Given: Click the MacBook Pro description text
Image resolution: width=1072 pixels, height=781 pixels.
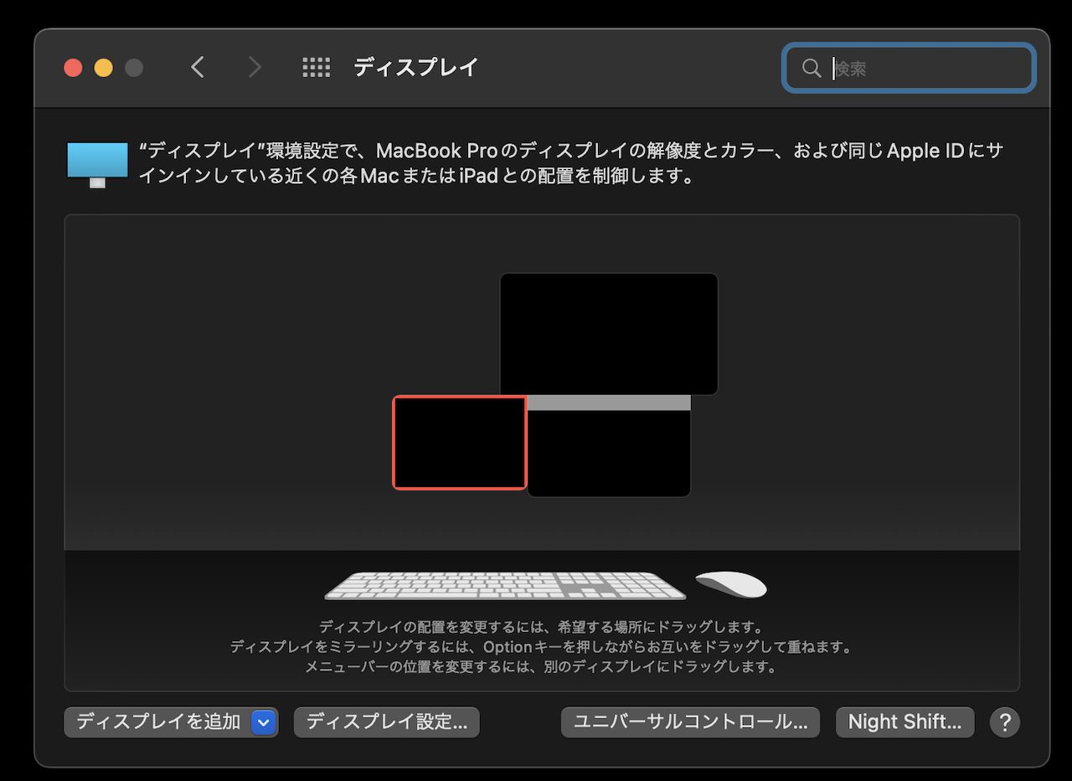Looking at the screenshot, I should click(x=570, y=164).
